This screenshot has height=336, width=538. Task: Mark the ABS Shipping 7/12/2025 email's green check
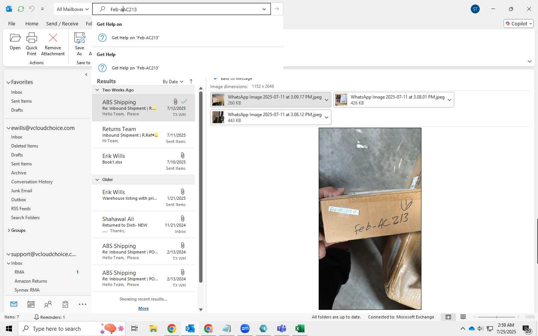pyautogui.click(x=184, y=102)
